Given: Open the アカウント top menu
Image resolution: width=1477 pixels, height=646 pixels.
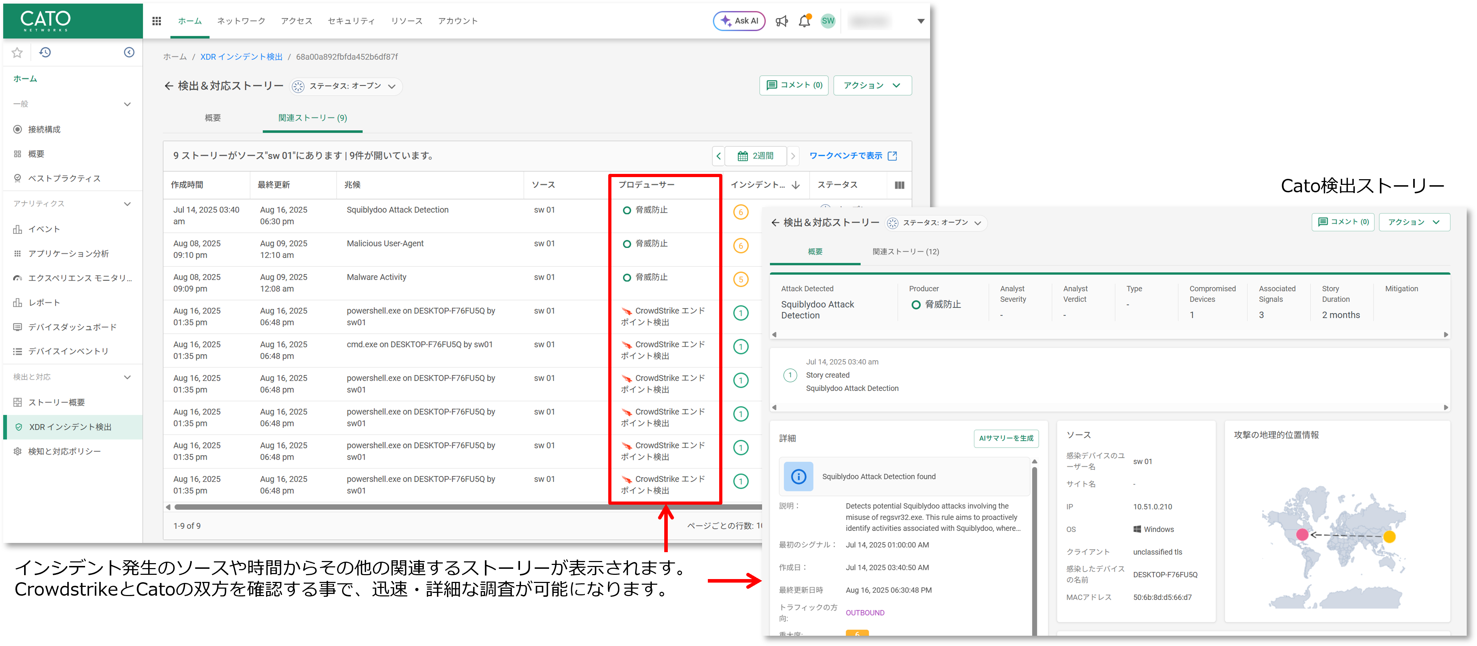Looking at the screenshot, I should pos(458,21).
